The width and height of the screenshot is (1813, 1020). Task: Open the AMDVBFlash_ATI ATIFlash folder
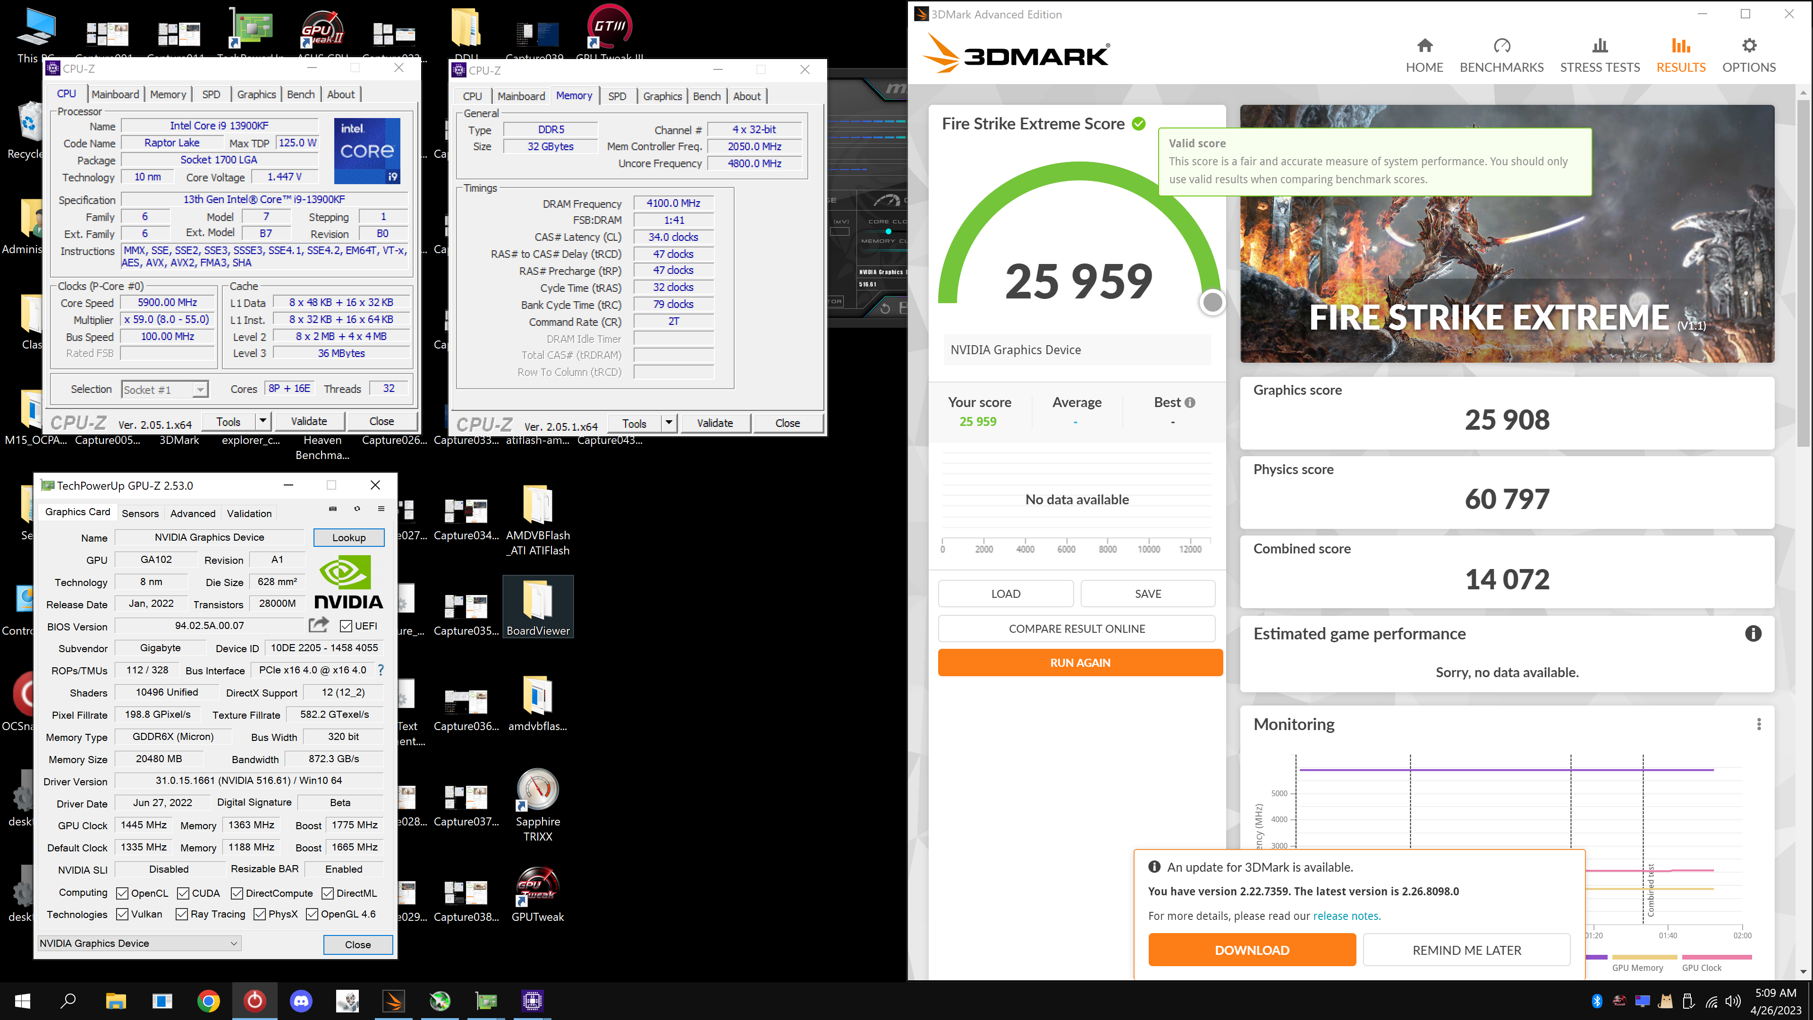[x=538, y=521]
